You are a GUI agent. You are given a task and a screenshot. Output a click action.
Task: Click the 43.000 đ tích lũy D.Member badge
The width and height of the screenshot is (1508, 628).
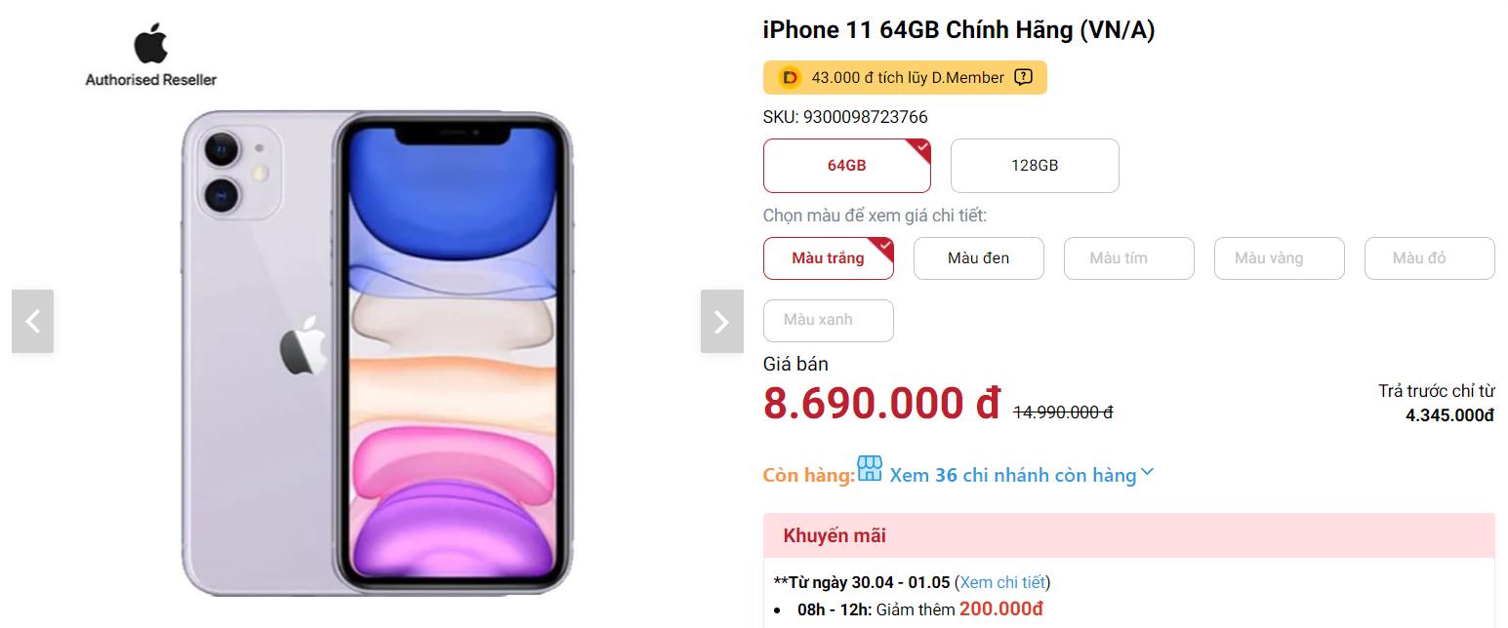pos(905,77)
